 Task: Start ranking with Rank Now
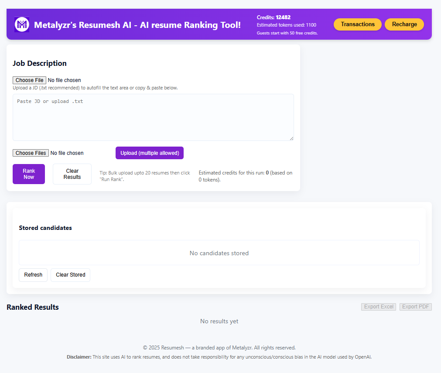(29, 174)
